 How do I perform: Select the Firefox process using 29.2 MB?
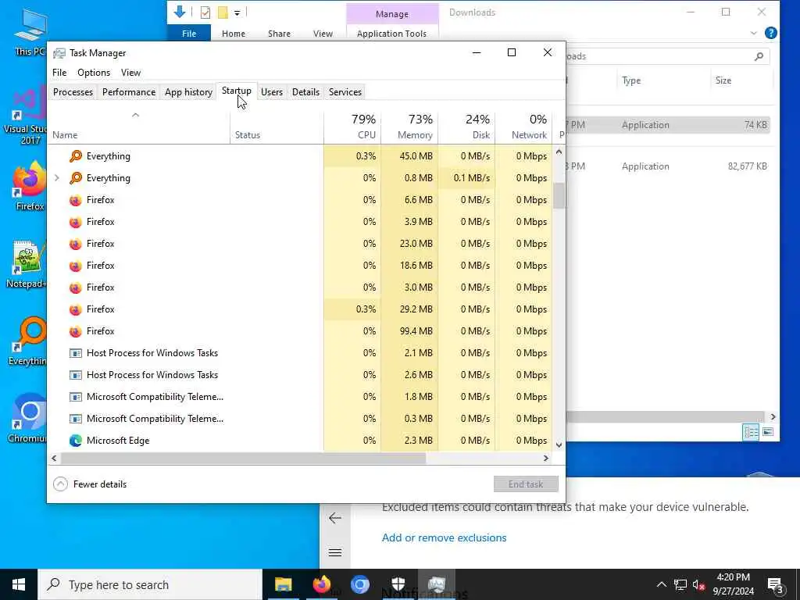click(301, 309)
